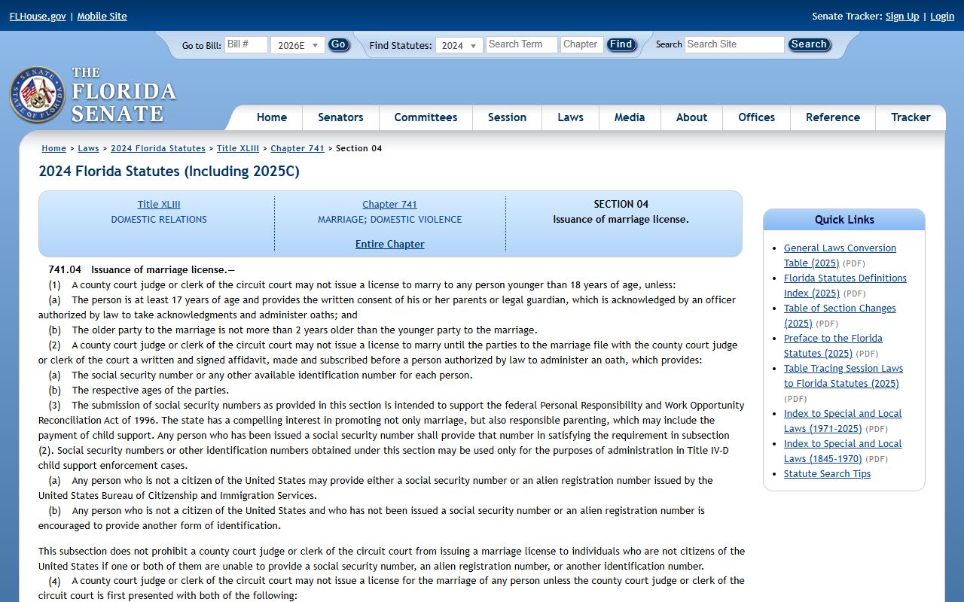This screenshot has width=964, height=602.
Task: Open the statutes year dropdown showing 2024
Action: (459, 45)
